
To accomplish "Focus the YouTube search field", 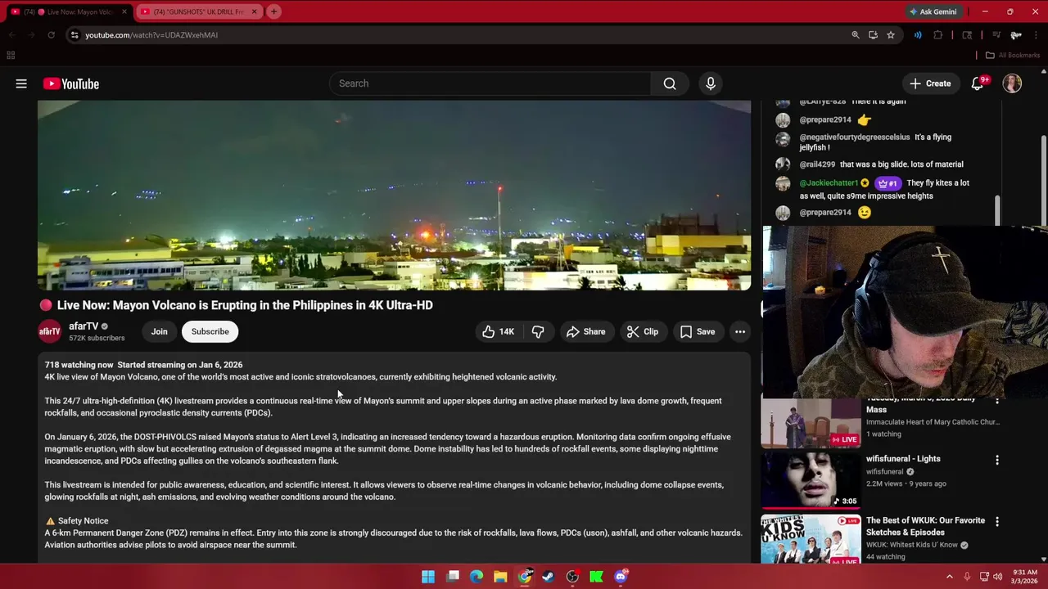I will pos(490,83).
